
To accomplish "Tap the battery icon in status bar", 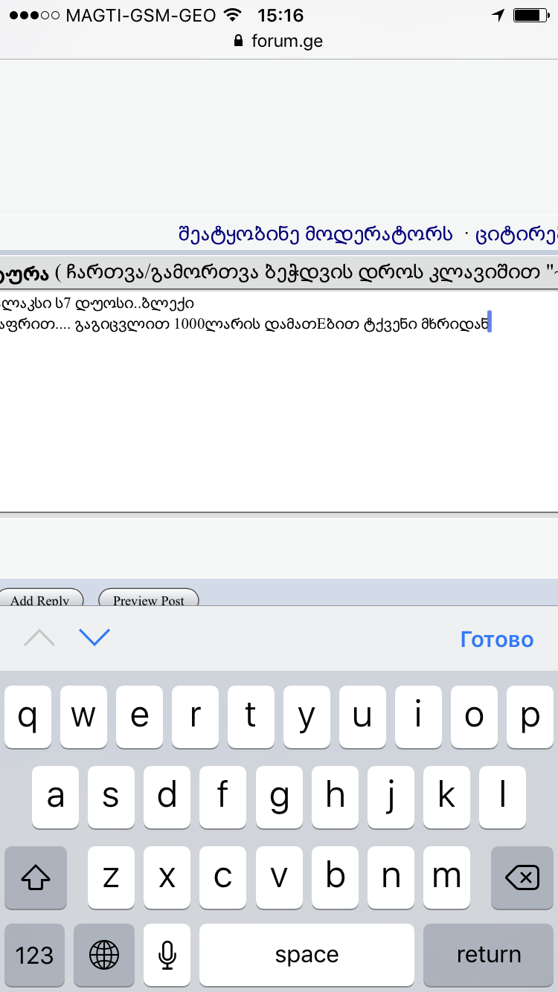I will pyautogui.click(x=530, y=15).
